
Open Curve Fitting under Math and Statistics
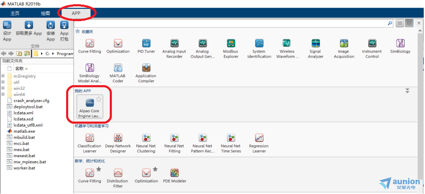(x=89, y=176)
